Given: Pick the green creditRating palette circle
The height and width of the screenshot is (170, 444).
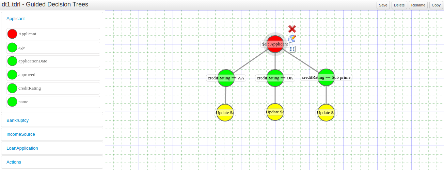Looking at the screenshot, I should pyautogui.click(x=12, y=88).
